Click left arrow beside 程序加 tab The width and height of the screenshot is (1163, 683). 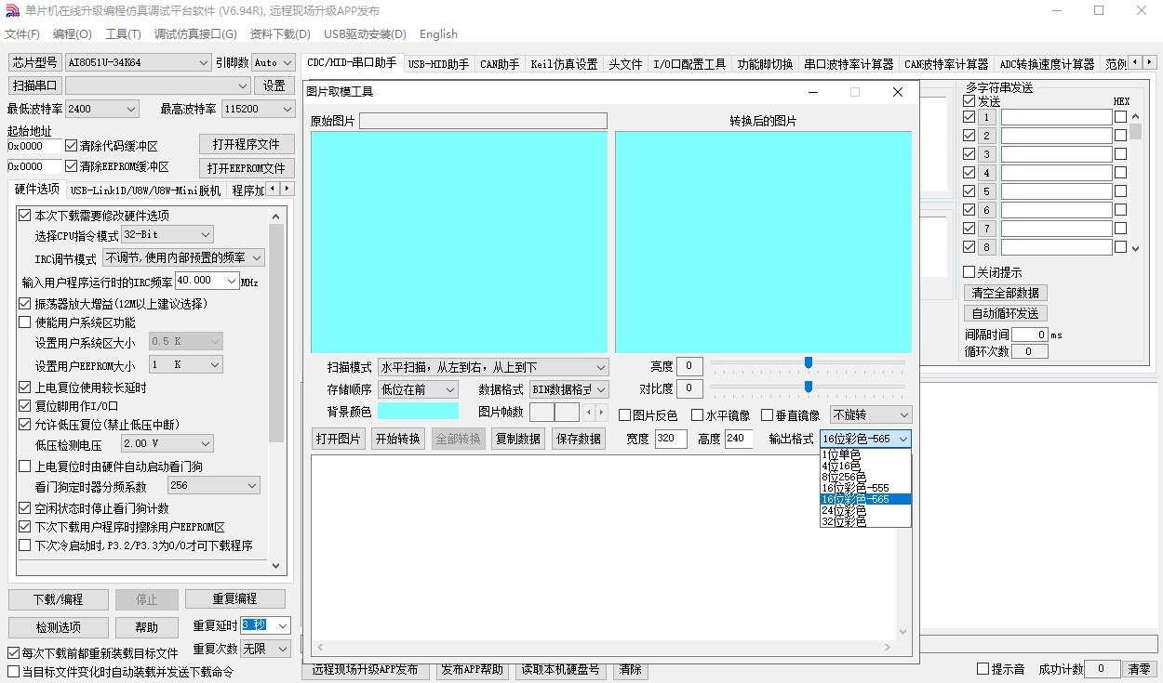(x=273, y=189)
